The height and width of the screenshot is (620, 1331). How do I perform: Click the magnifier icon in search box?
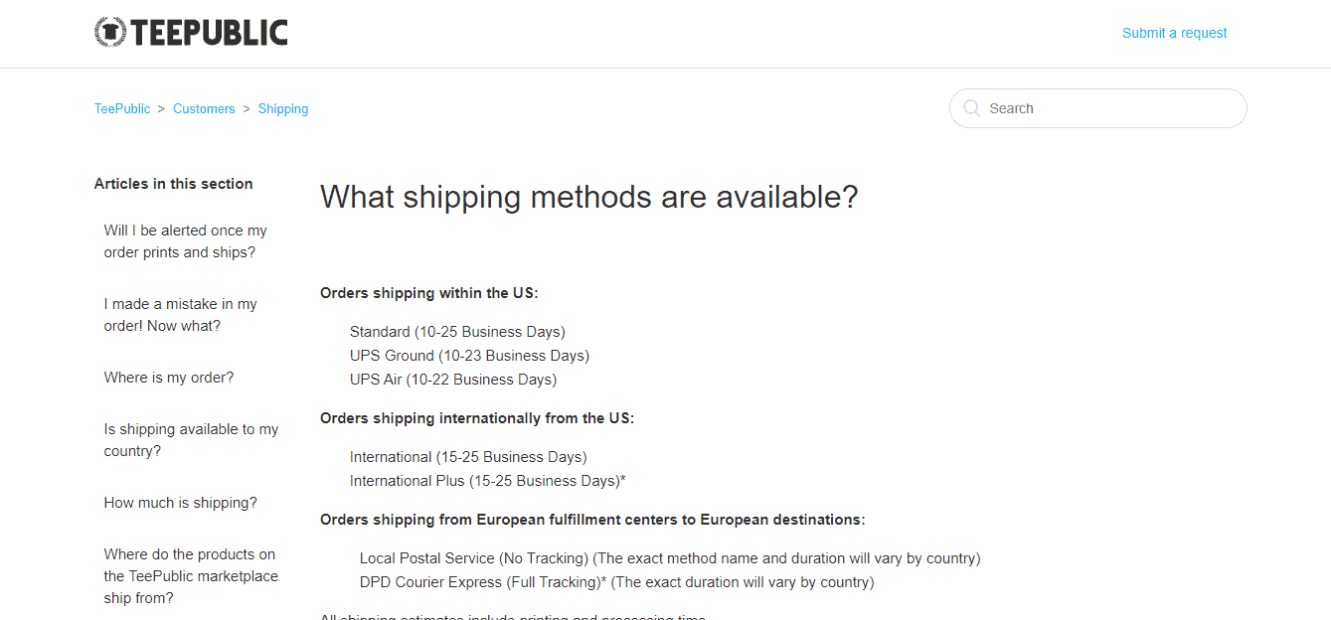coord(972,108)
